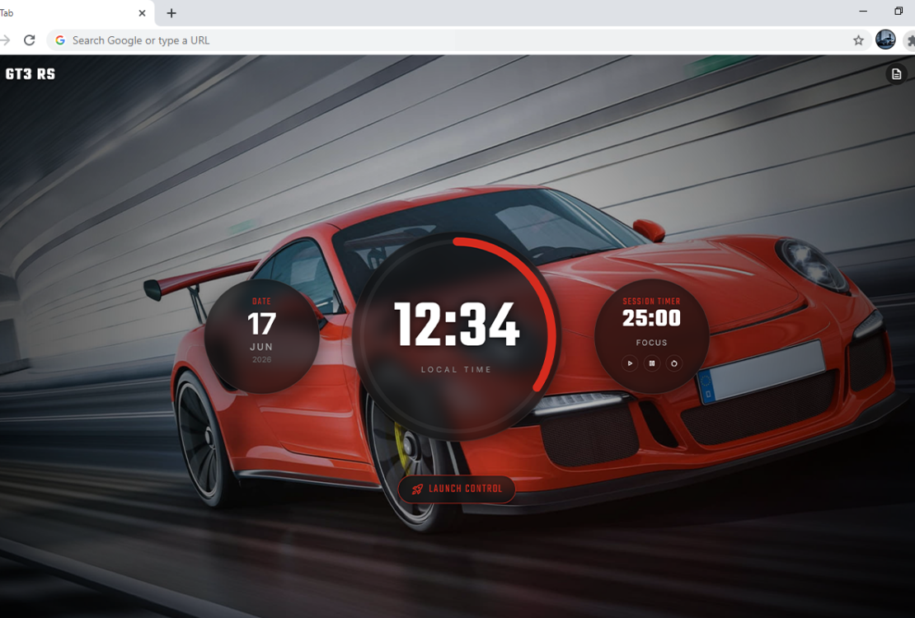Go forward using the forward arrow
This screenshot has width=915, height=618.
click(5, 40)
